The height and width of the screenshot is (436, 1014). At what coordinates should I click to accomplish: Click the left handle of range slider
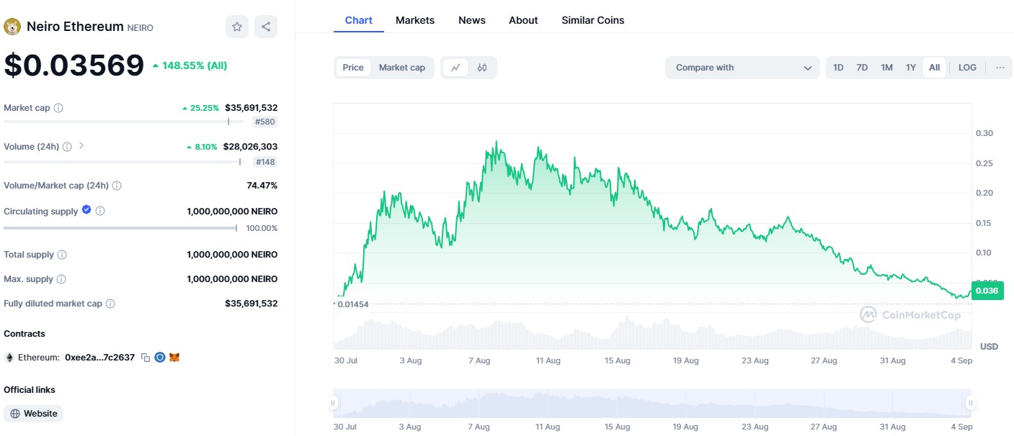333,403
